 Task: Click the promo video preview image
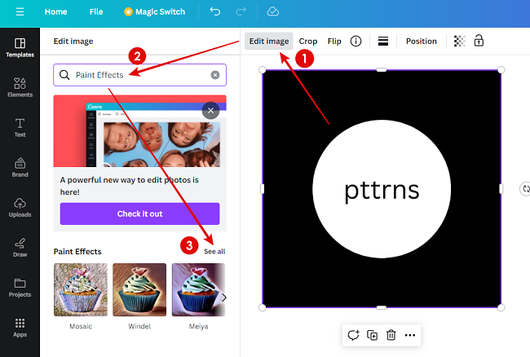tap(139, 131)
